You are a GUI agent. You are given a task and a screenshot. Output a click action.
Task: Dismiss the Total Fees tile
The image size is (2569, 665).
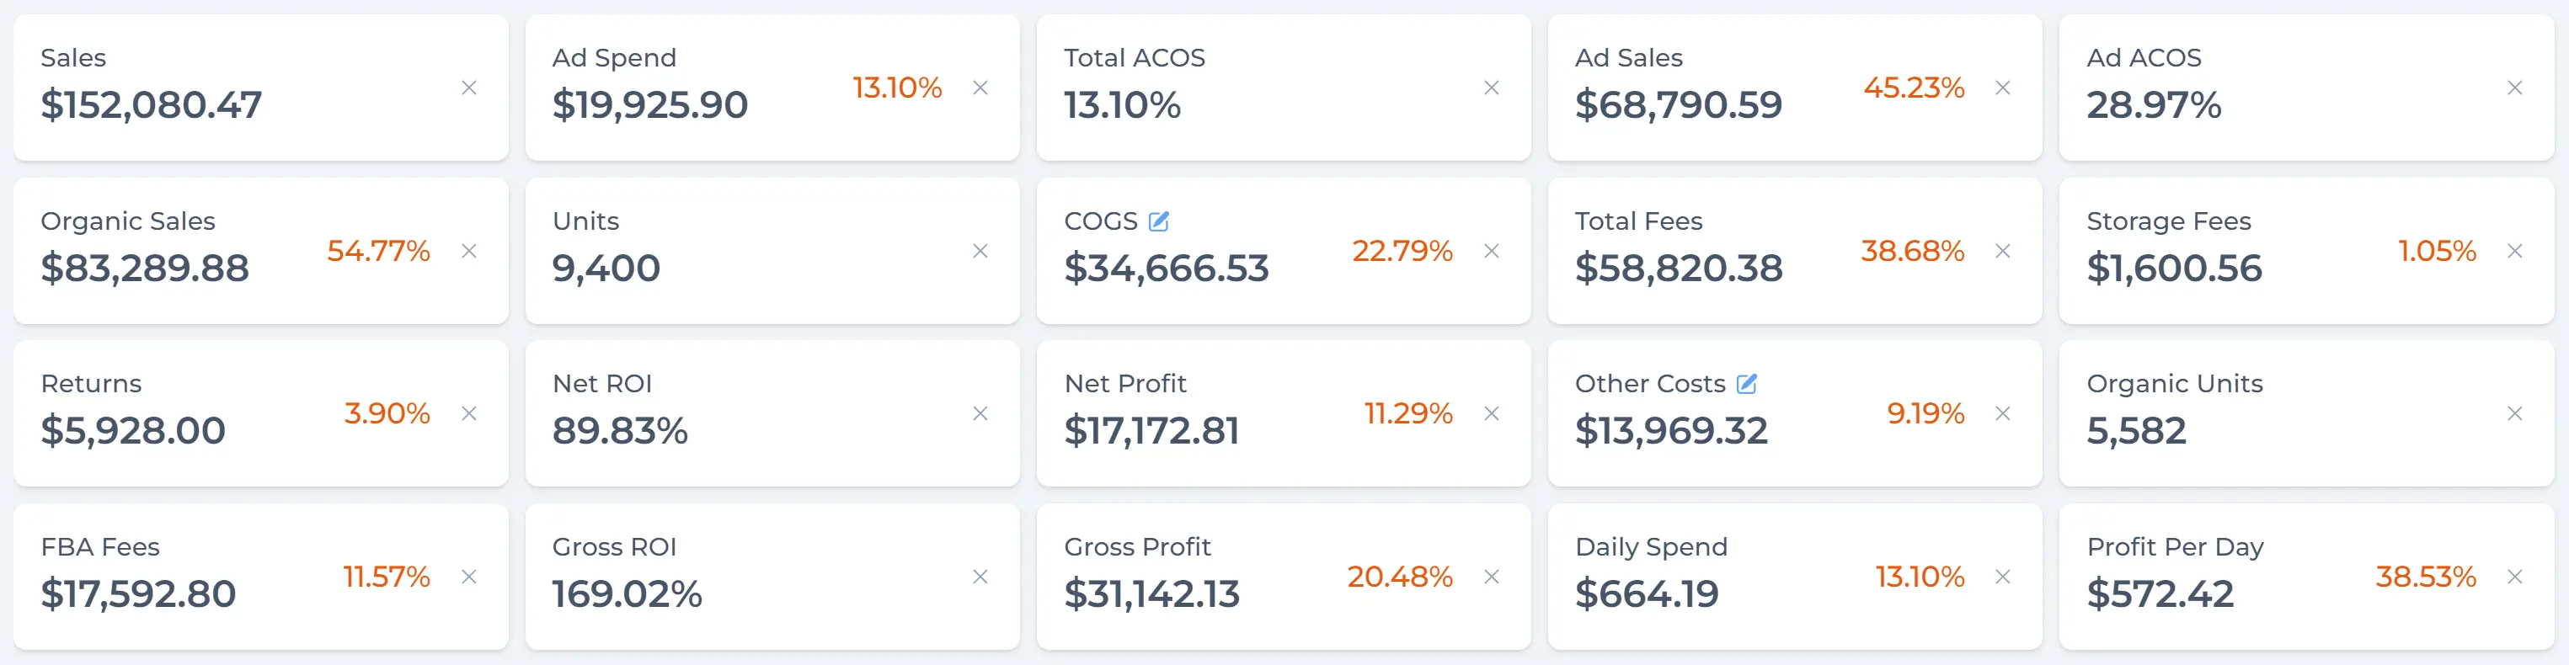(x=2001, y=251)
